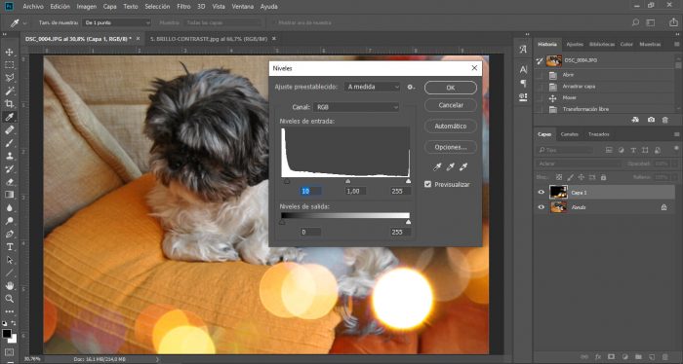Toggle the Previsualizar checkbox
This screenshot has height=364, width=683.
(427, 184)
